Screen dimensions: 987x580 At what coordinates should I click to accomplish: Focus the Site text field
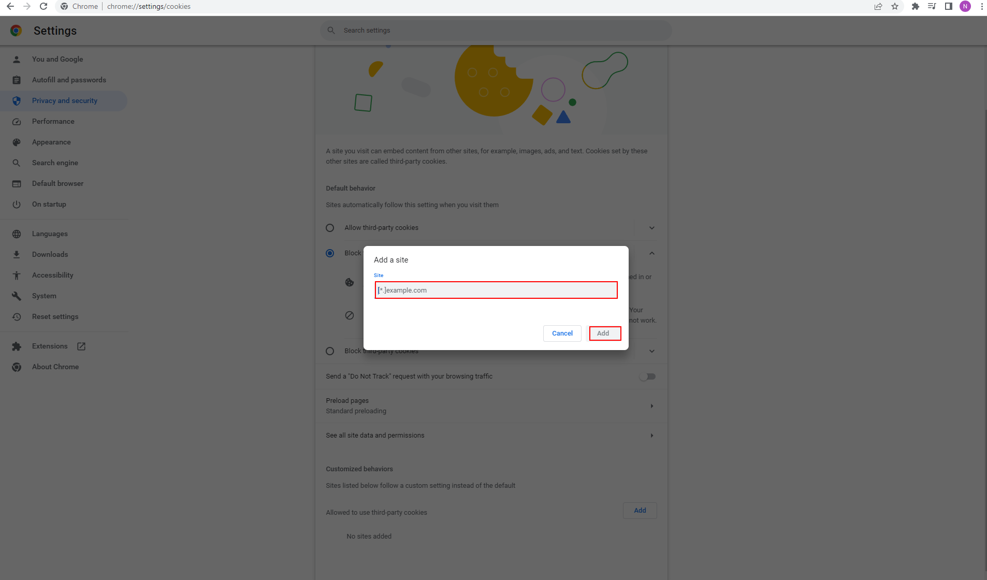point(496,290)
